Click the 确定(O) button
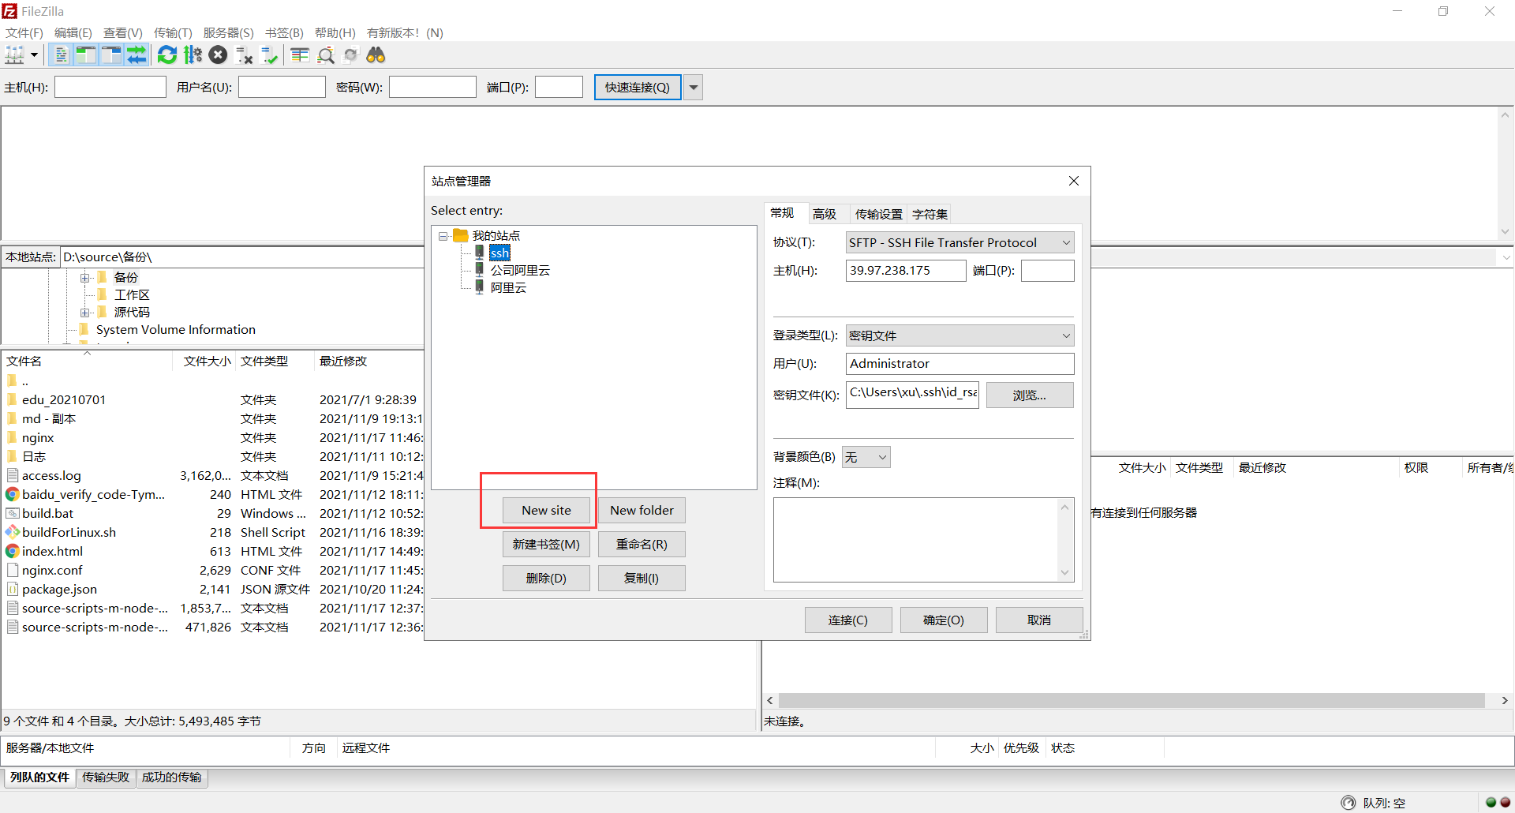 pyautogui.click(x=944, y=620)
